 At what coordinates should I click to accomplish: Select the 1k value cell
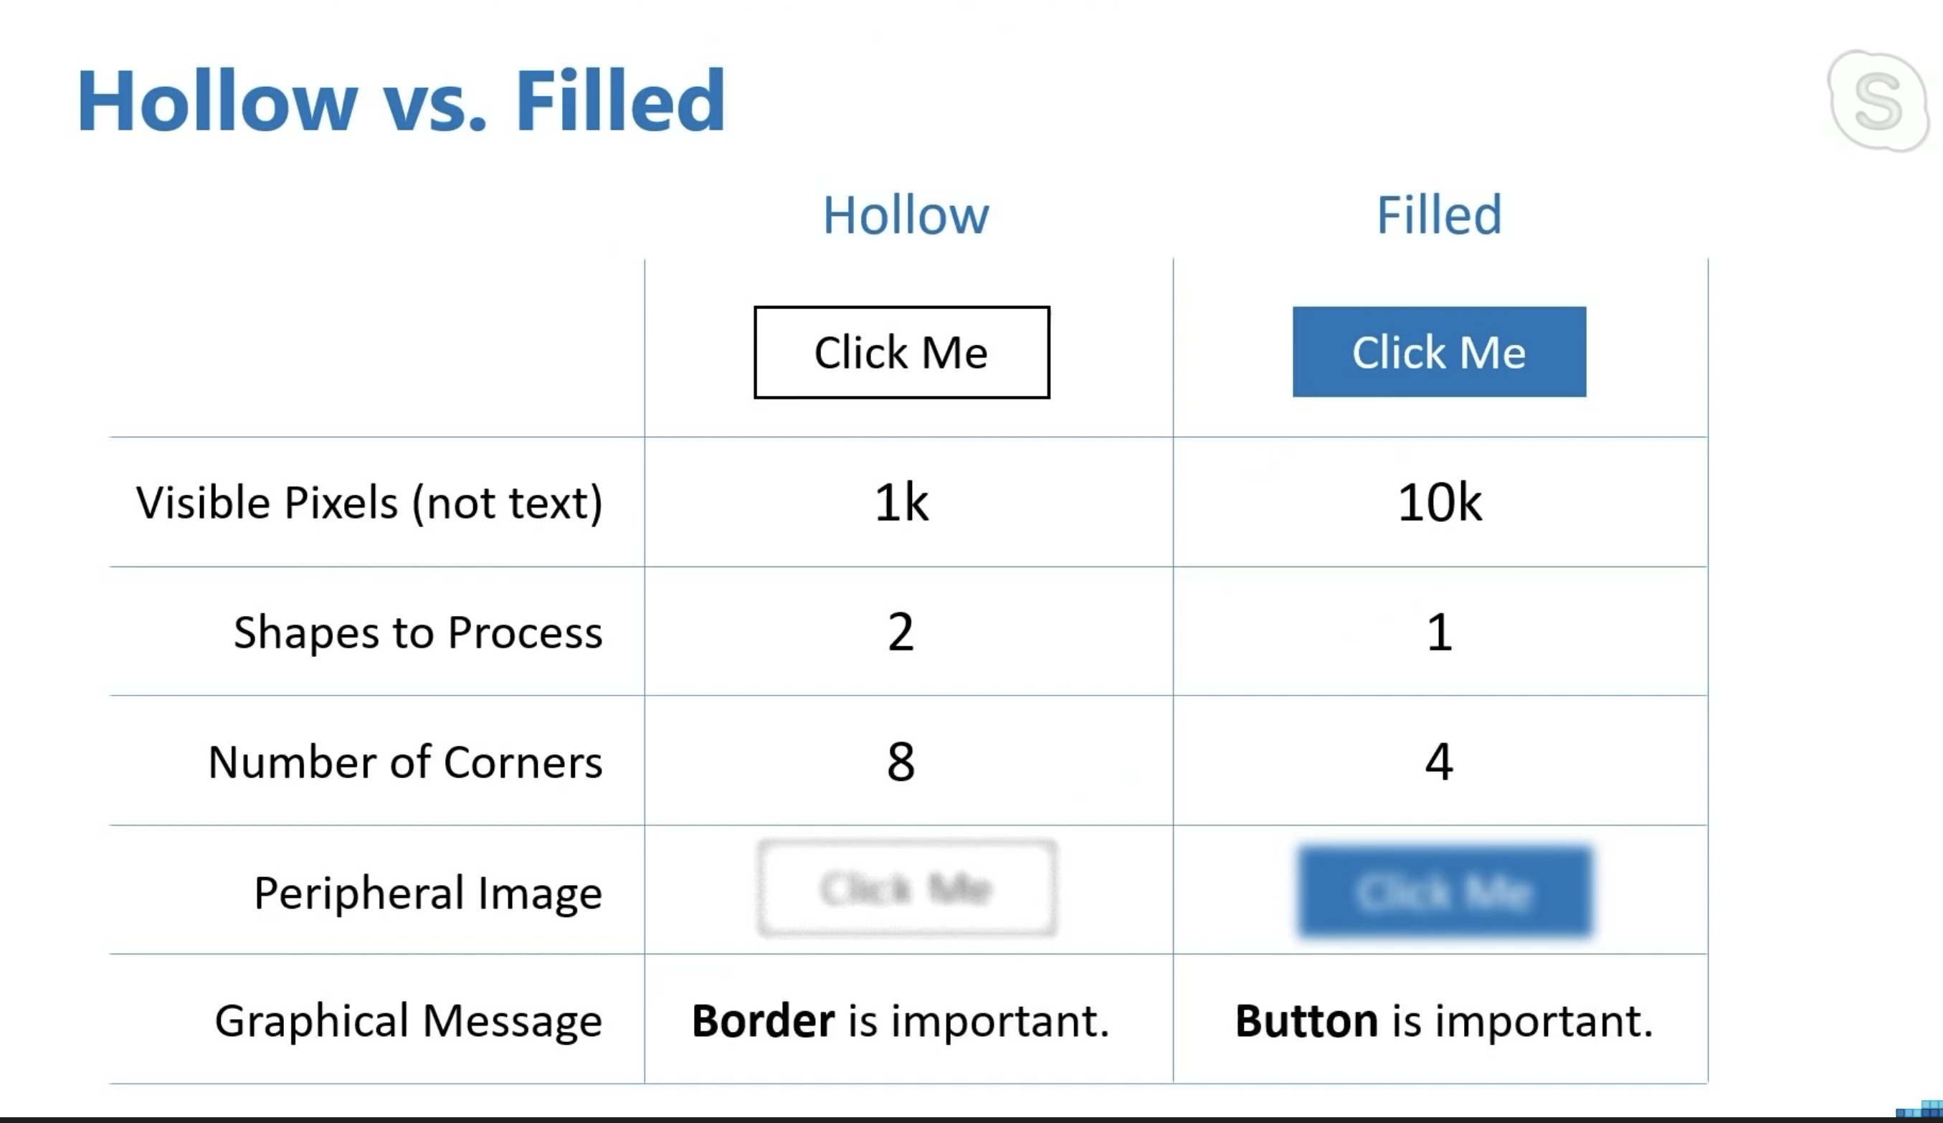pyautogui.click(x=901, y=503)
